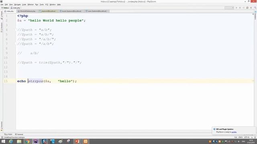Click cursor position indicator in status bar
The width and height of the screenshot is (257, 144).
click(236, 137)
